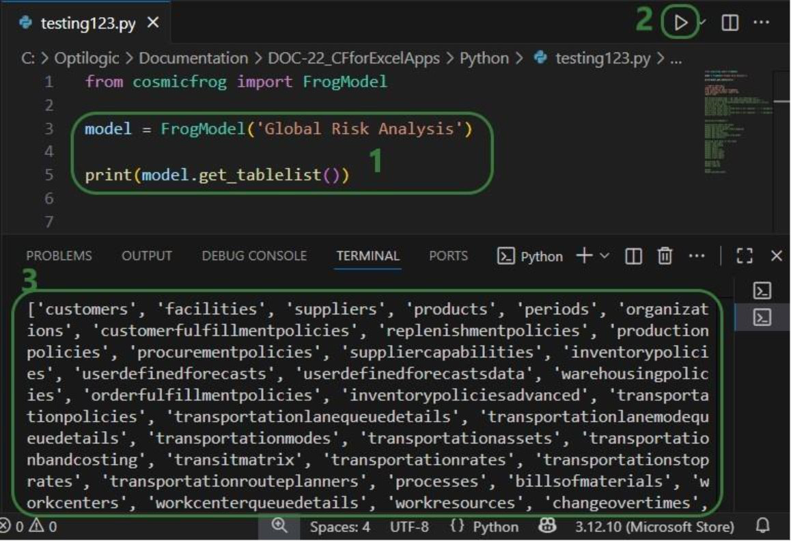This screenshot has height=541, width=791.
Task: Open editor More Actions ellipsis menu
Action: [x=761, y=23]
